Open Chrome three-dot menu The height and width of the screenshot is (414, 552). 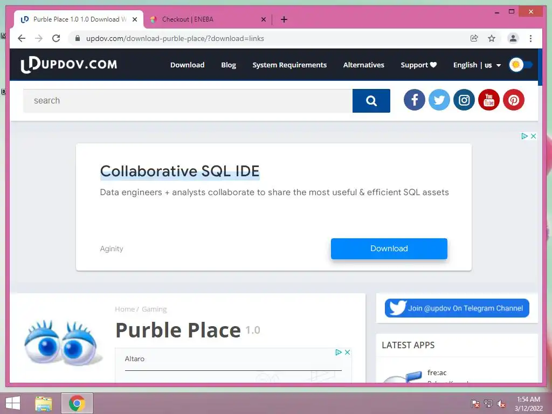point(530,38)
